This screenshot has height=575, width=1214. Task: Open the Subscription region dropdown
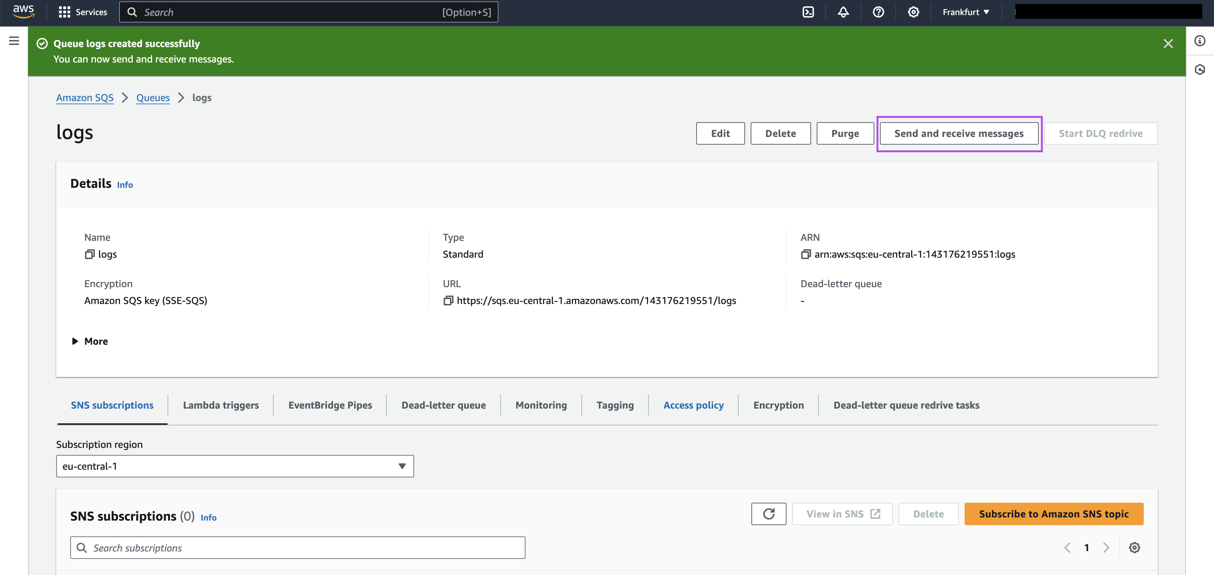pyautogui.click(x=235, y=465)
